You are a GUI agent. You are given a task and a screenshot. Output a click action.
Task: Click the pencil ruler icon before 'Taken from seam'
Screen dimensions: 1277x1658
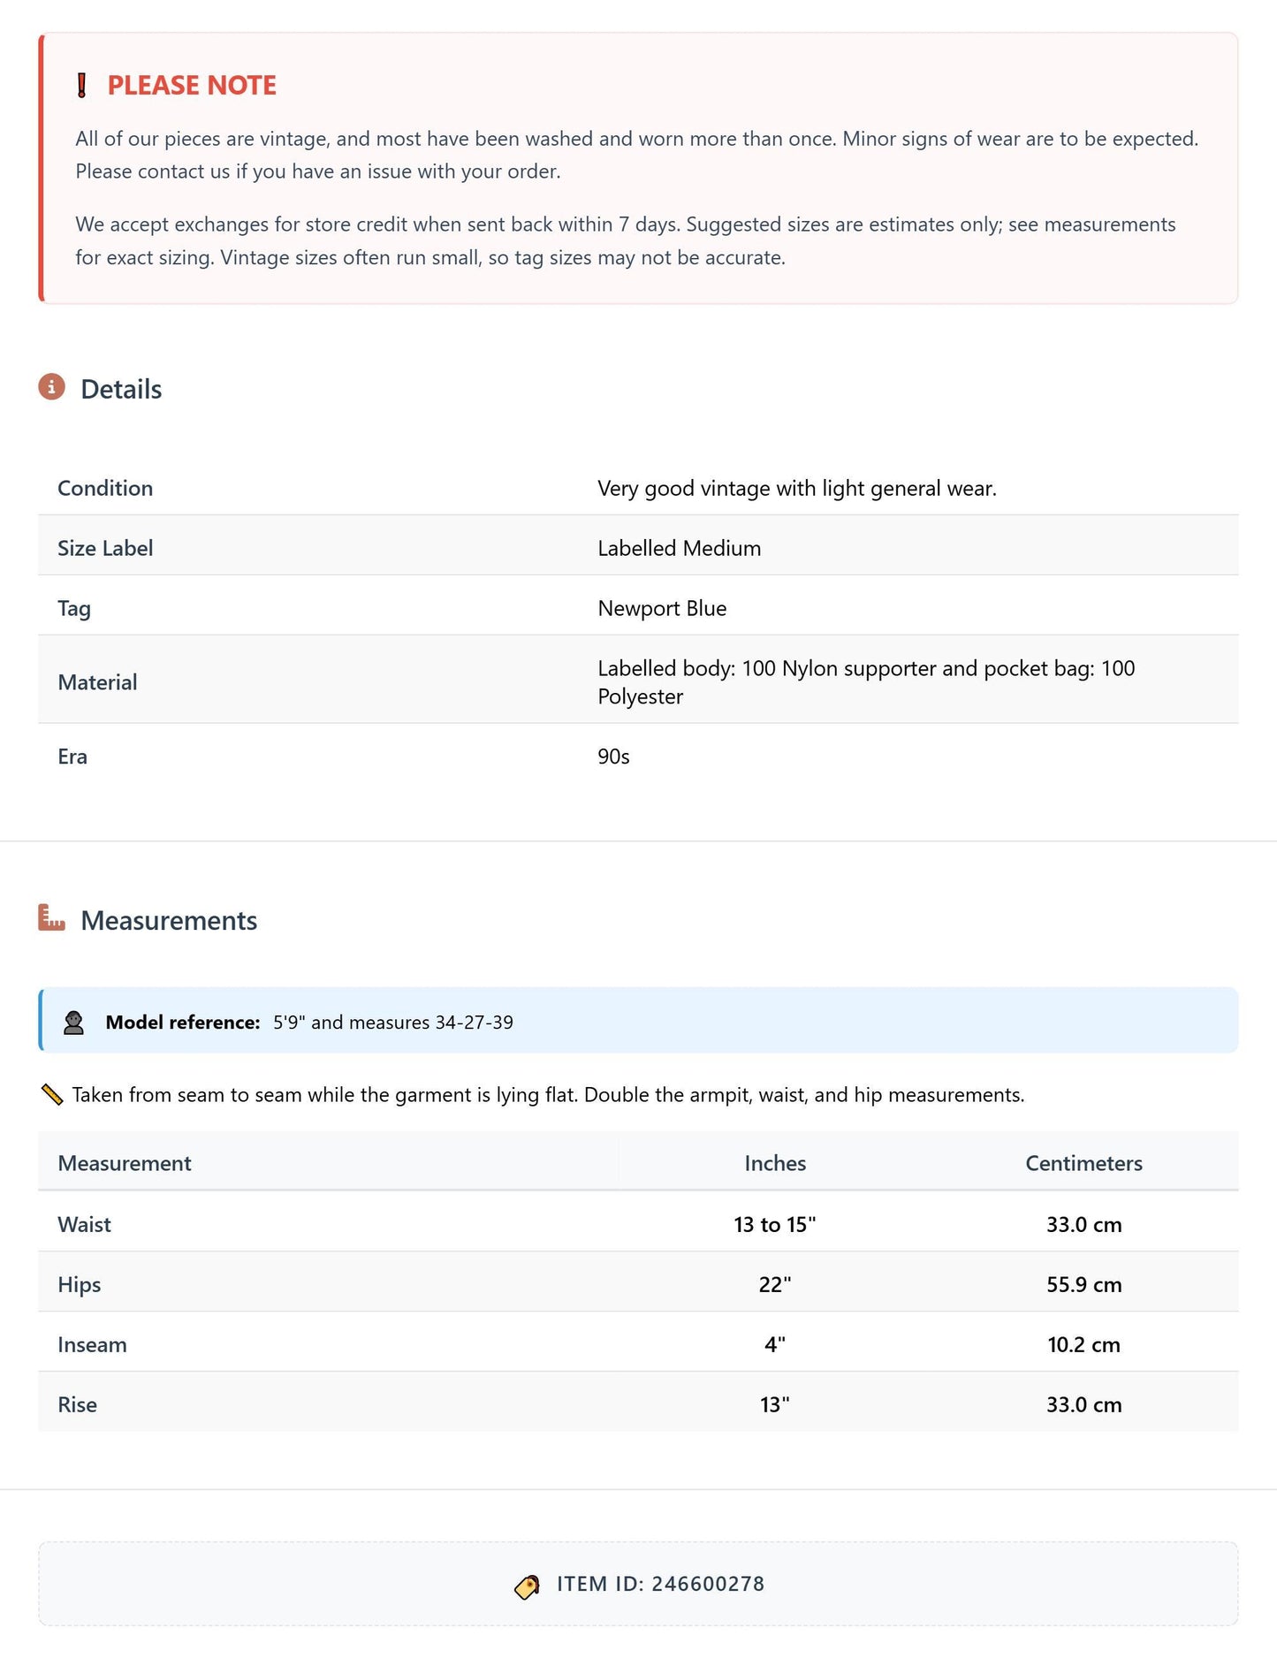(x=52, y=1094)
